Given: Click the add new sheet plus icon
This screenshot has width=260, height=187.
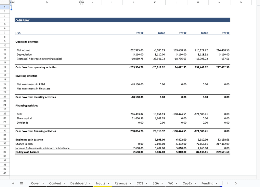Looking at the screenshot, I should point(13,183).
